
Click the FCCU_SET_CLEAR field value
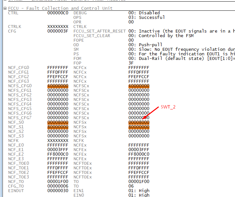(161, 36)
